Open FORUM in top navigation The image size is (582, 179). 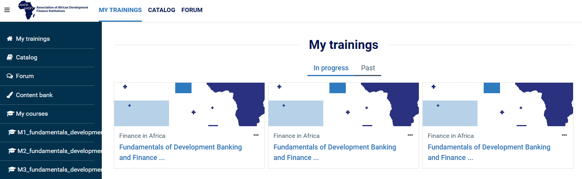(192, 10)
